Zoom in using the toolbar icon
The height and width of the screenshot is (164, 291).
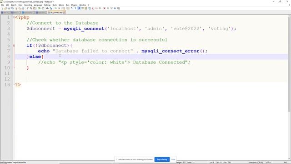click(x=55, y=8)
